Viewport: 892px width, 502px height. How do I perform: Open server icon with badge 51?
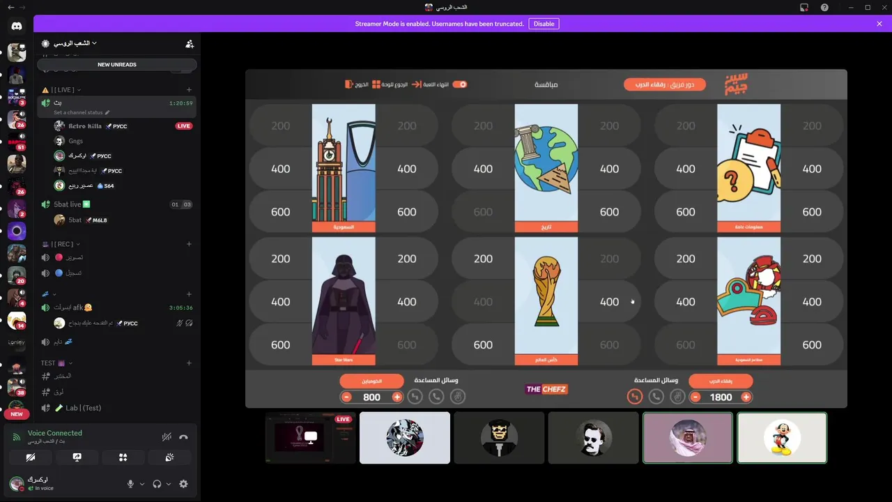coord(17,142)
